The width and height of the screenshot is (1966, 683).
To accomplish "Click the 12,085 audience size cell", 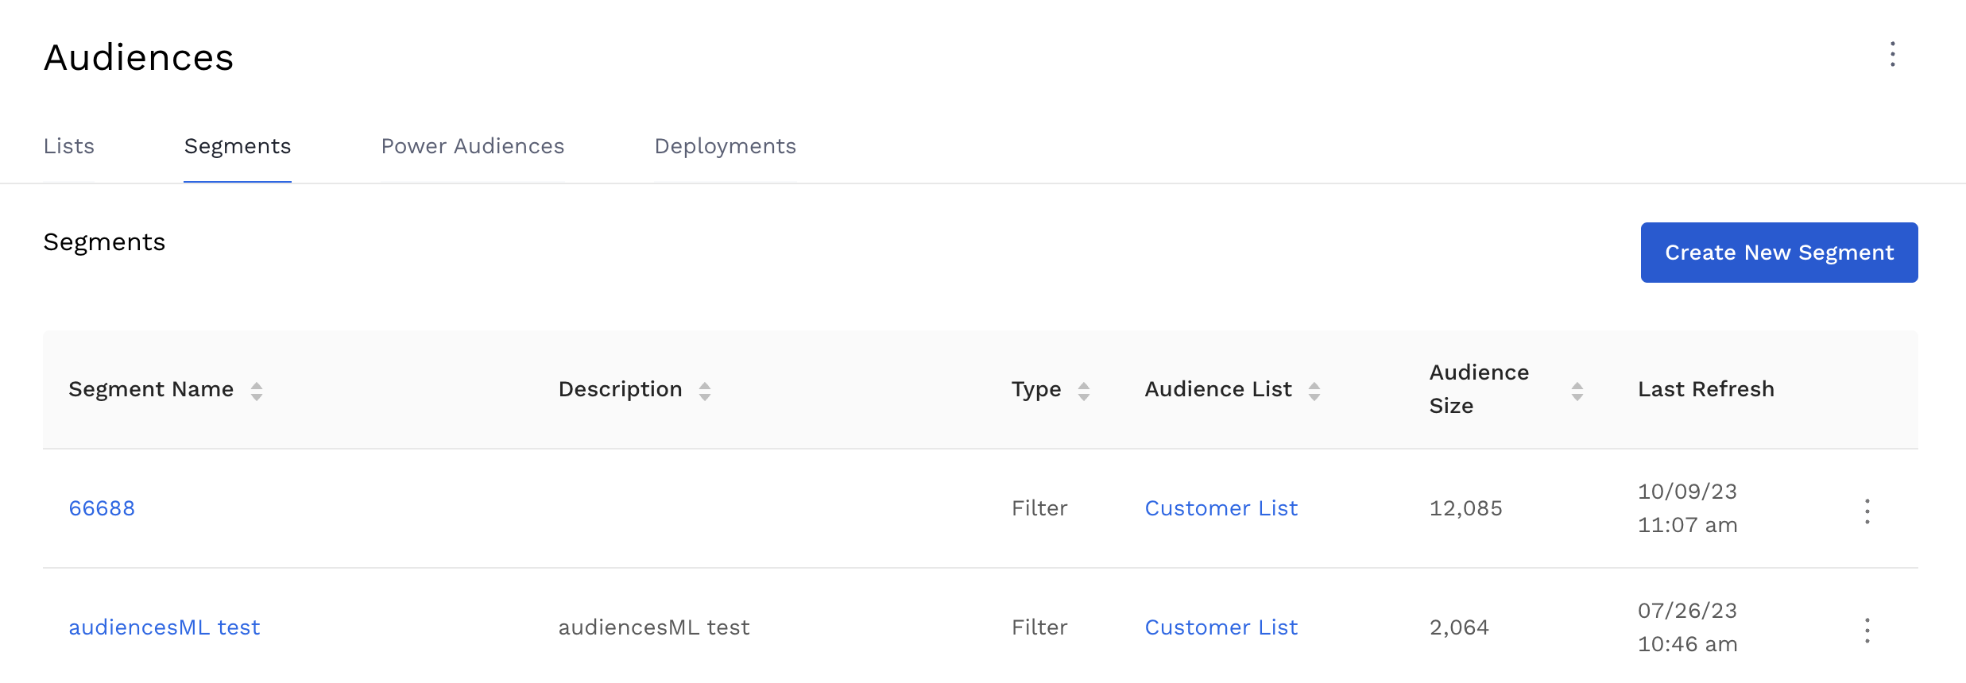I will pyautogui.click(x=1465, y=508).
